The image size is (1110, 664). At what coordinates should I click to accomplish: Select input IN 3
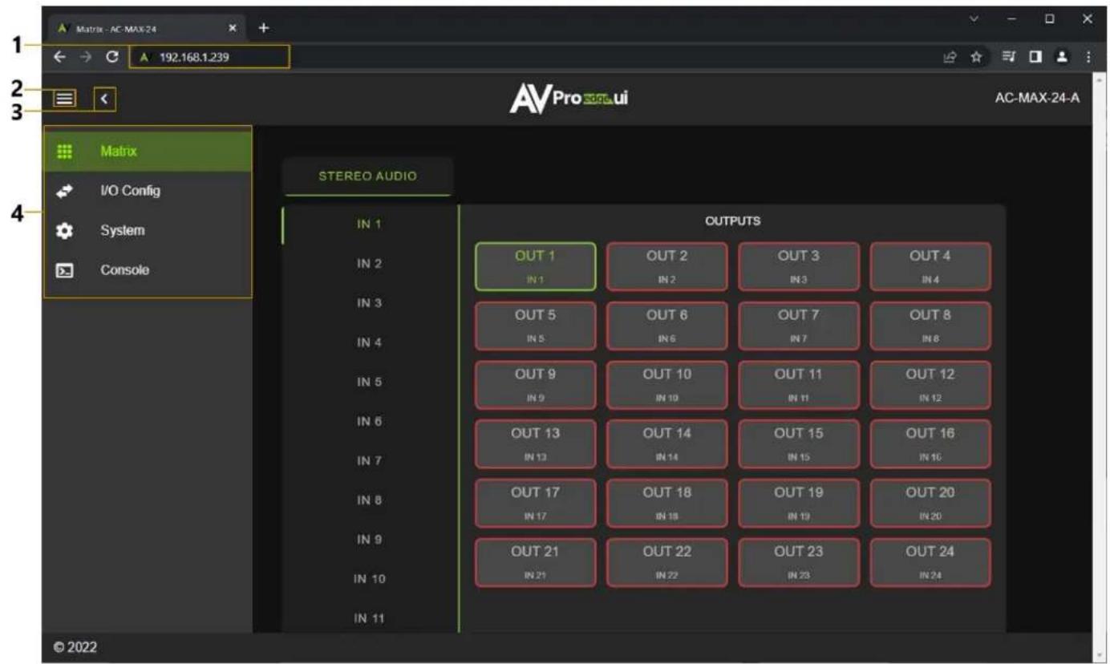(x=369, y=303)
